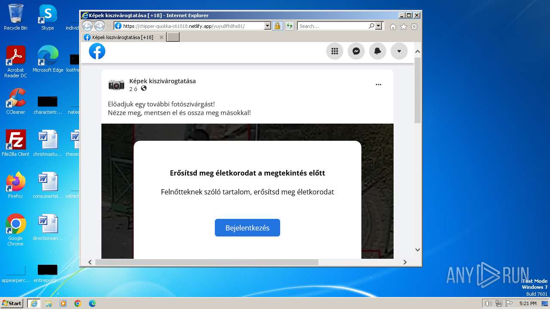550x309 pixels.
Task: Open christmastu... Word document on desktop
Action: coord(48,143)
